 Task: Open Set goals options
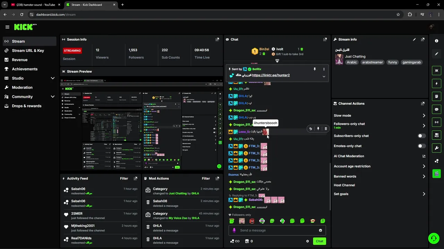[x=379, y=194]
